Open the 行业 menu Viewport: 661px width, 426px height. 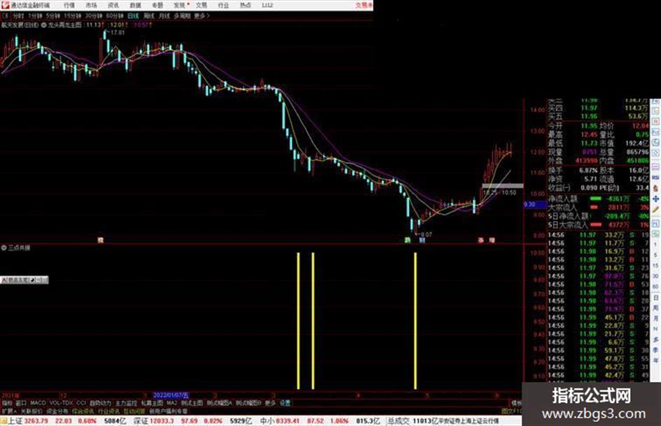(223, 5)
